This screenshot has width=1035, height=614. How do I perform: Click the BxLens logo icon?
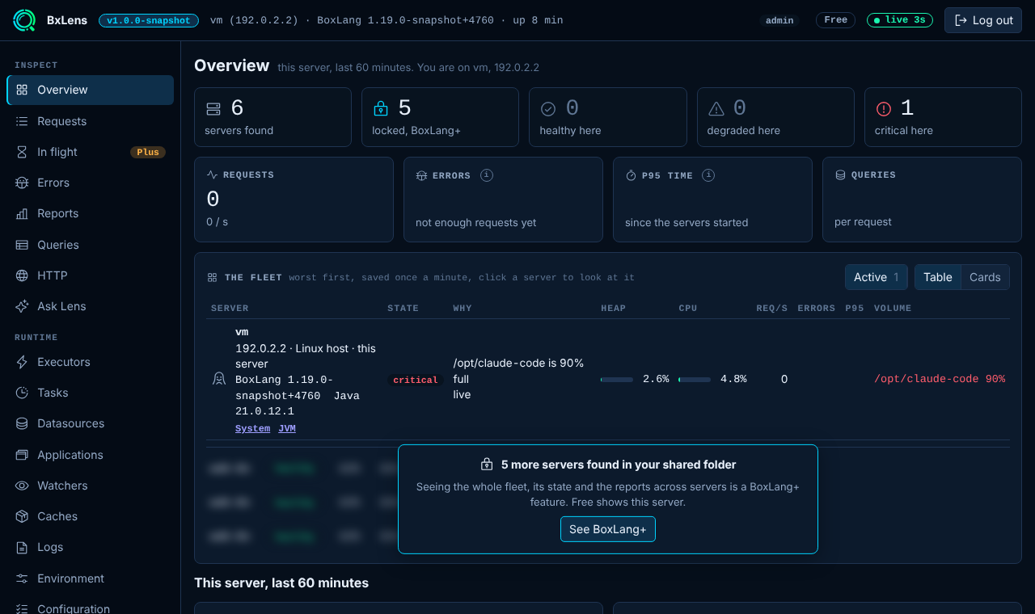[24, 20]
